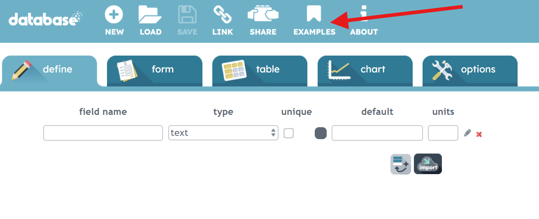Switch to the table tab
539x219 pixels.
point(260,71)
